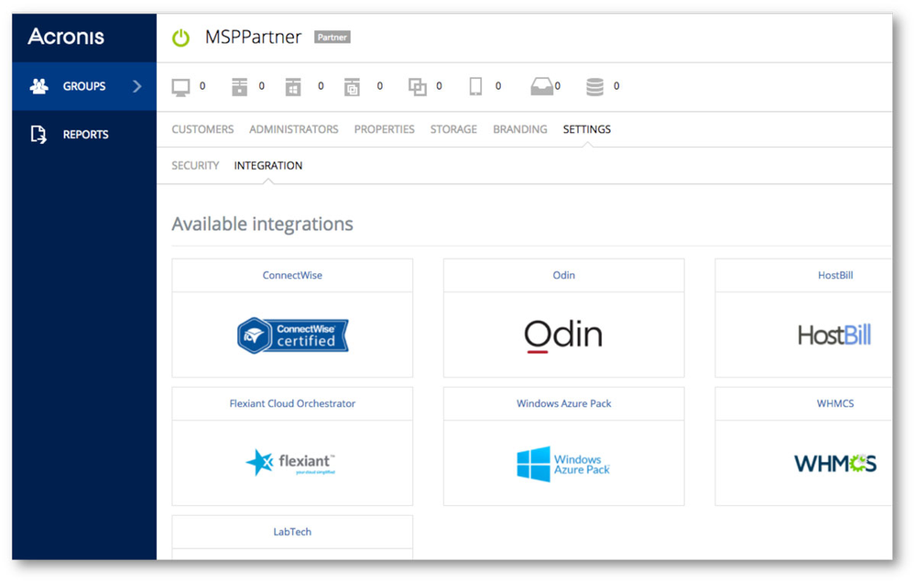
Task: Open the ConnectWise integration title link
Action: coord(292,275)
